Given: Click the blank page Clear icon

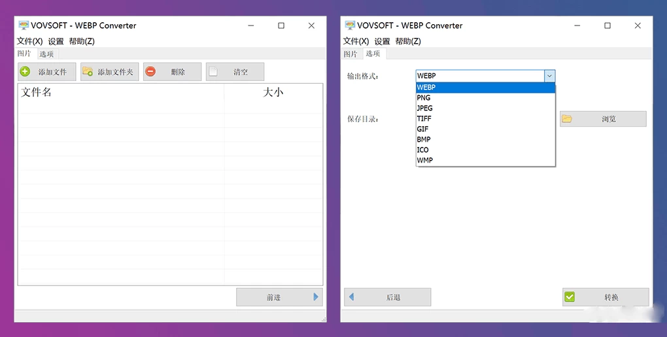Looking at the screenshot, I should 213,71.
